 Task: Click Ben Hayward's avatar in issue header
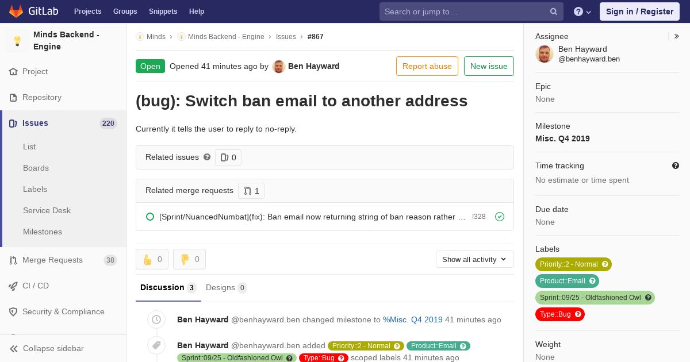coord(279,67)
